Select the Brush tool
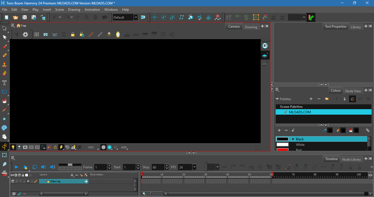Screen dimensions: 374x197 tap(5, 46)
